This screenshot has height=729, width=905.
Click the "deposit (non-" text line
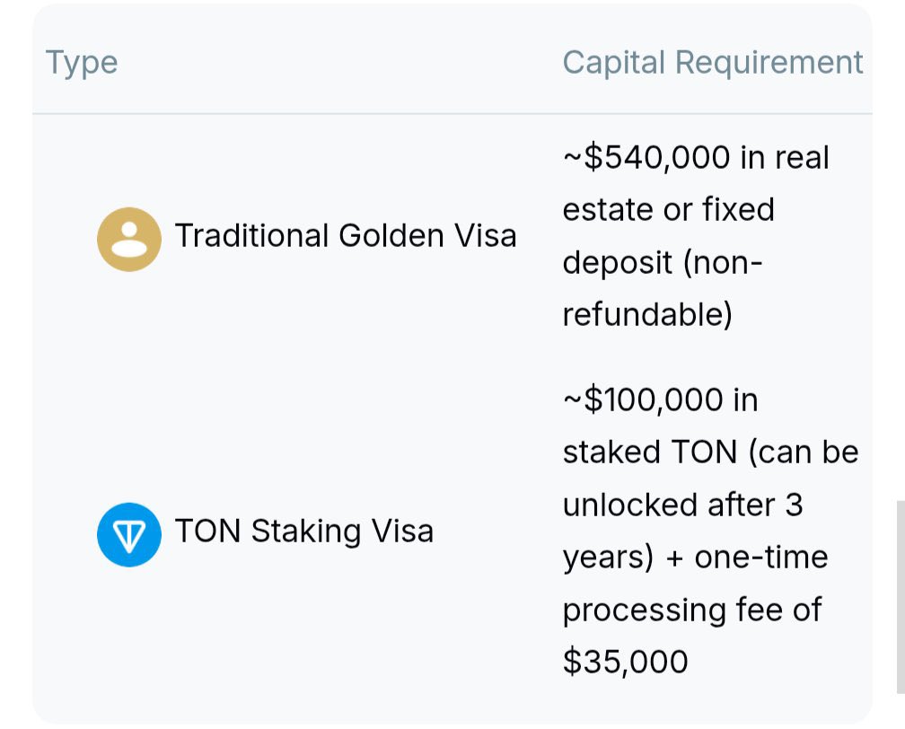tap(663, 263)
